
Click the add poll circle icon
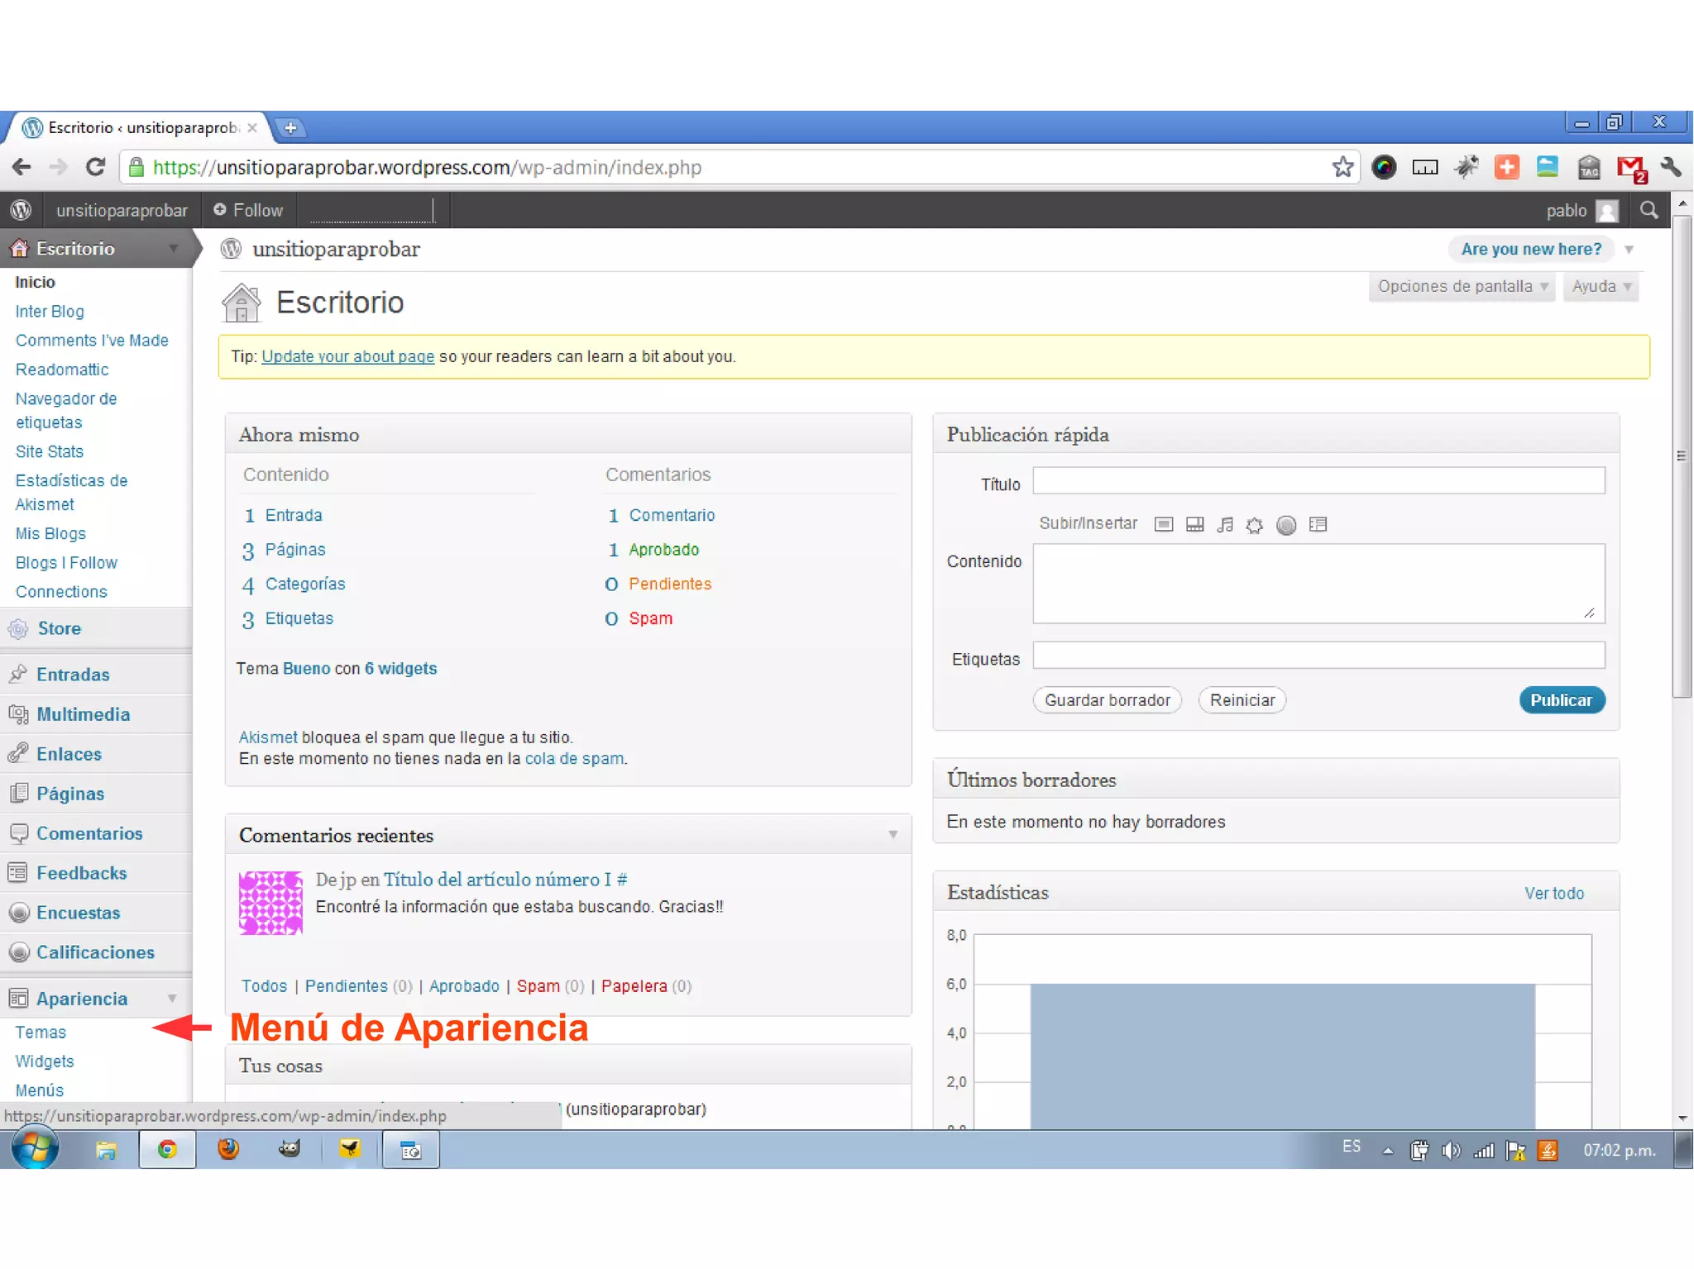1285,525
